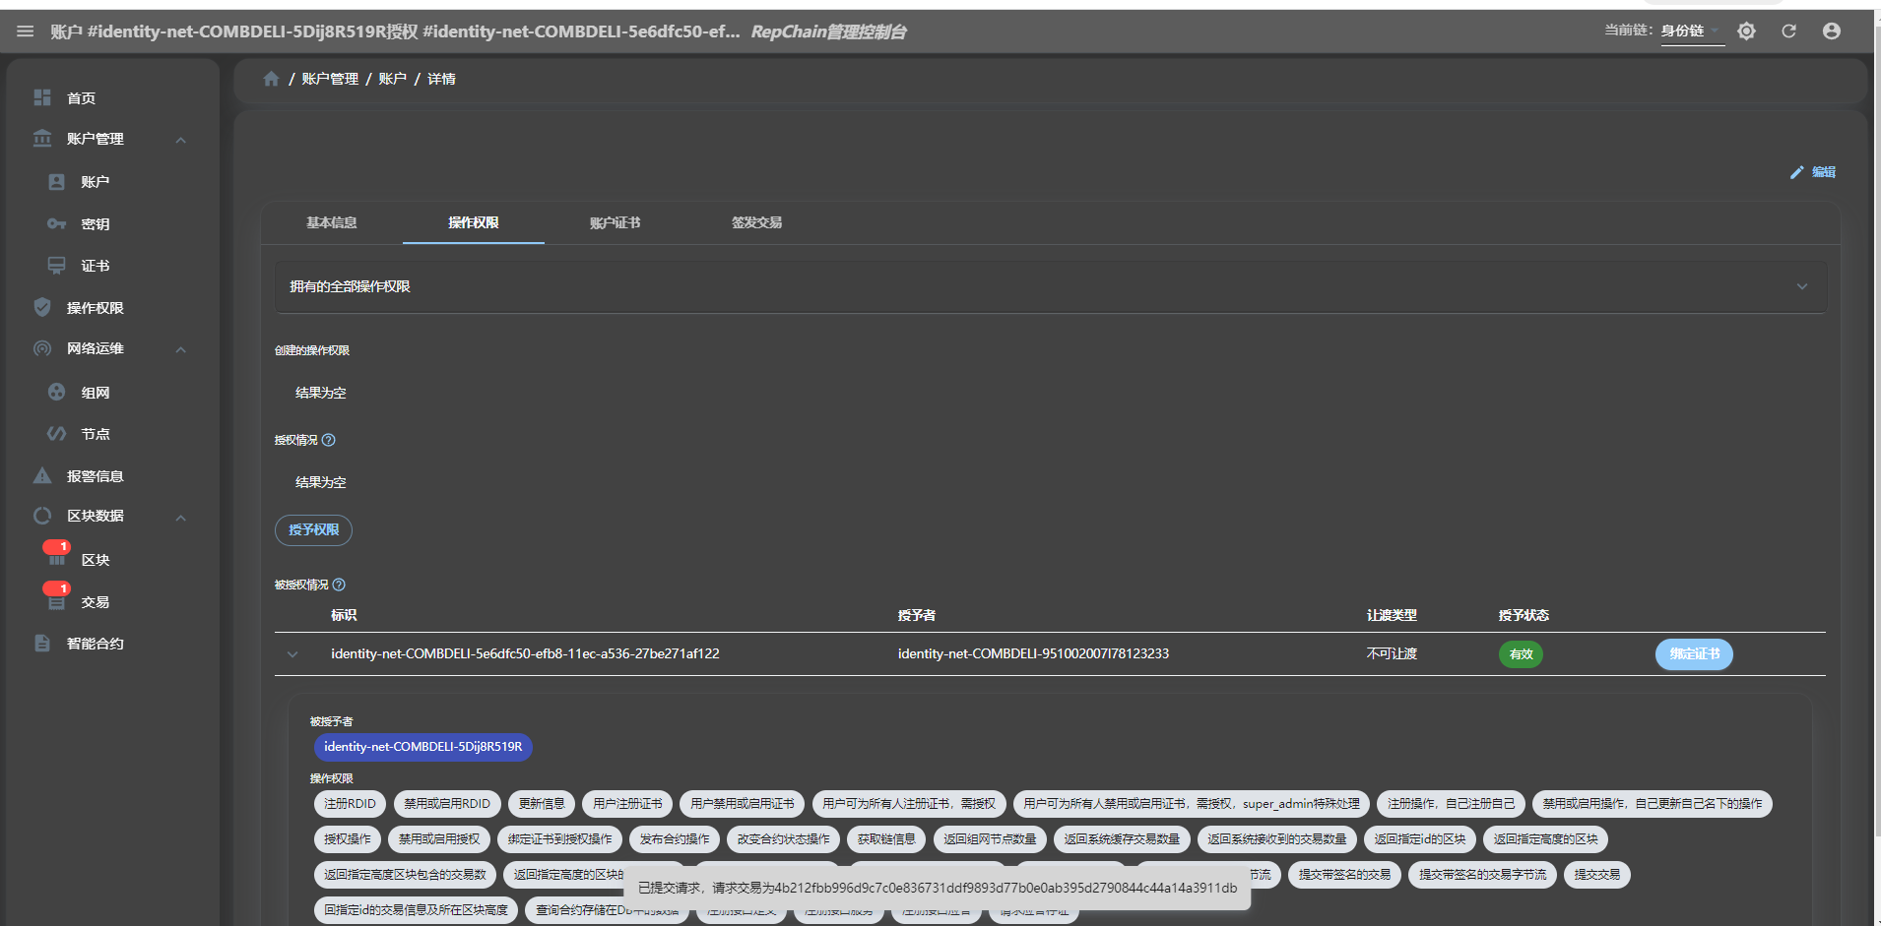The image size is (1881, 926).
Task: Click the 绑定证书 button
Action: (x=1694, y=653)
